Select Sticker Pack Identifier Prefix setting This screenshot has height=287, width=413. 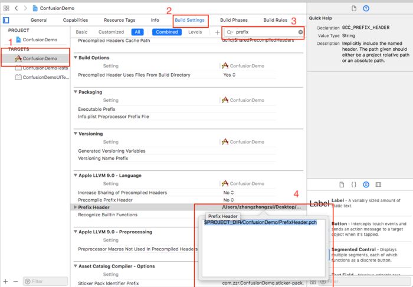coord(108,283)
